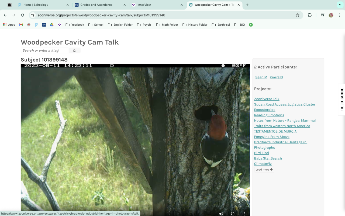Open the History Folder bookmarks

pyautogui.click(x=195, y=25)
